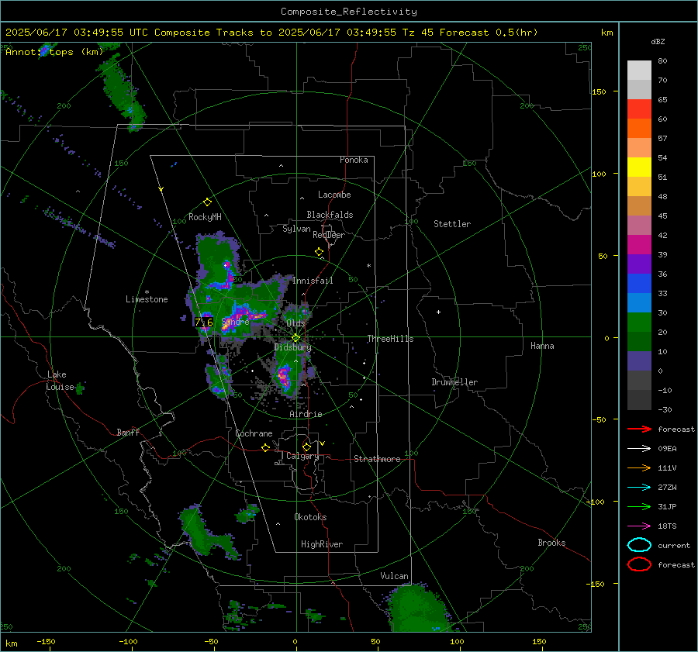This screenshot has width=698, height=652.
Task: Click the Innisfail label
Action: click(313, 281)
